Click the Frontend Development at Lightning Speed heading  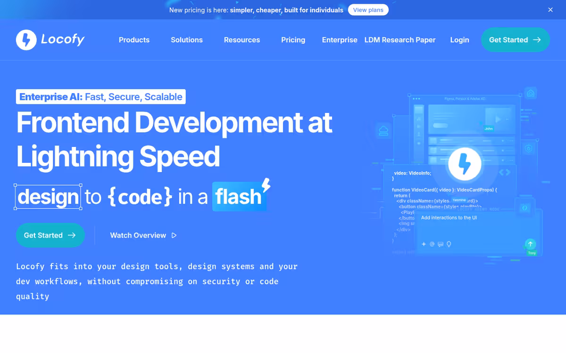[x=175, y=139]
